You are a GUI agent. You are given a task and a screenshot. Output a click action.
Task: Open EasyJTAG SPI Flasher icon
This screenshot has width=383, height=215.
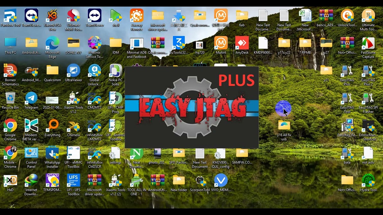click(x=368, y=102)
